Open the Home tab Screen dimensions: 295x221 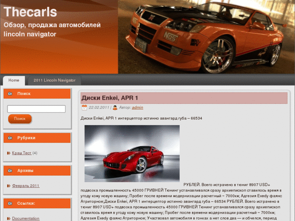[14, 81]
